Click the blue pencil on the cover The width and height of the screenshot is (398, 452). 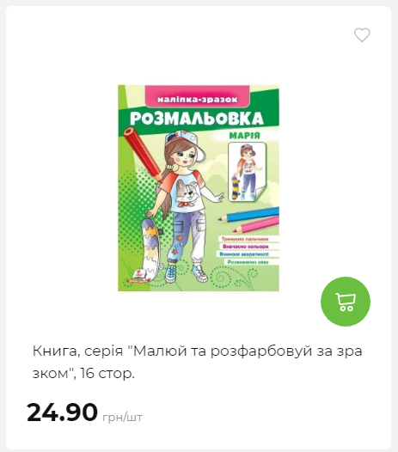(248, 215)
